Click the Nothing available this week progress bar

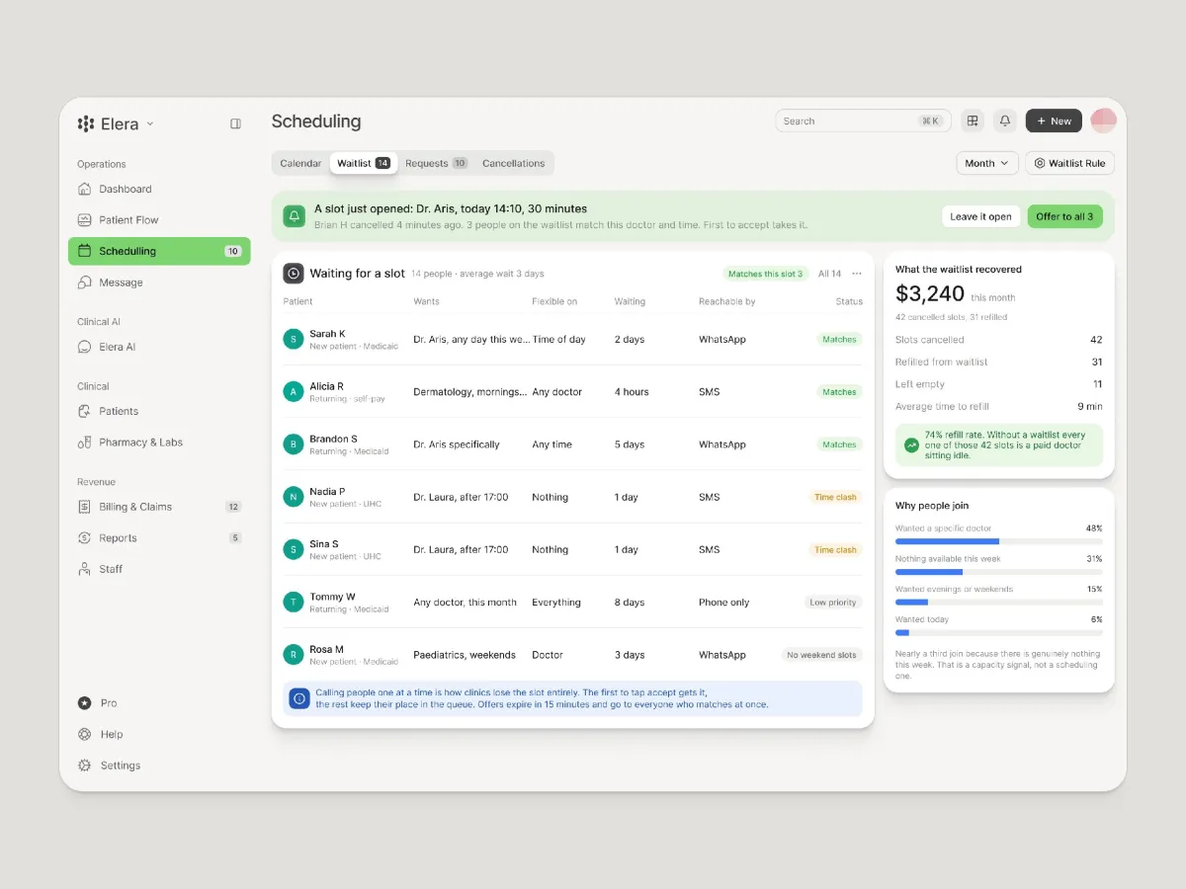click(999, 572)
